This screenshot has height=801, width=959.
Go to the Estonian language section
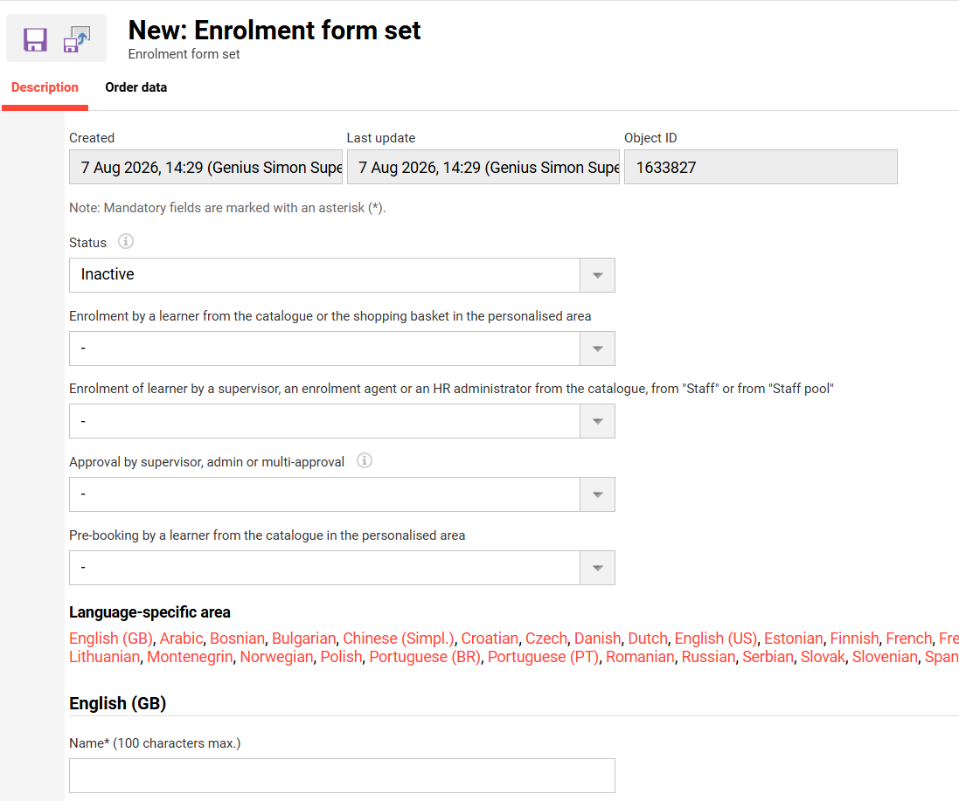[793, 639]
